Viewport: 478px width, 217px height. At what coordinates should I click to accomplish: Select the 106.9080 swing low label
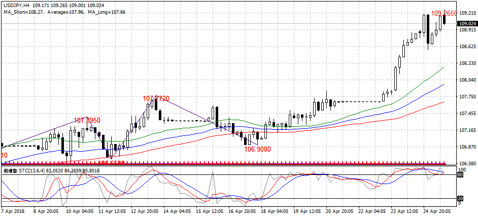coord(257,150)
